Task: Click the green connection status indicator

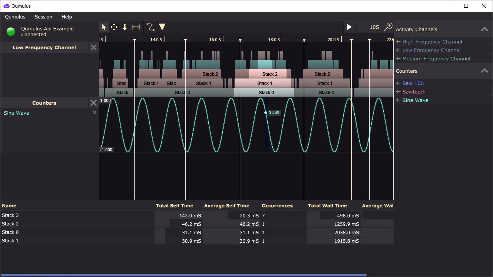Action: click(11, 32)
